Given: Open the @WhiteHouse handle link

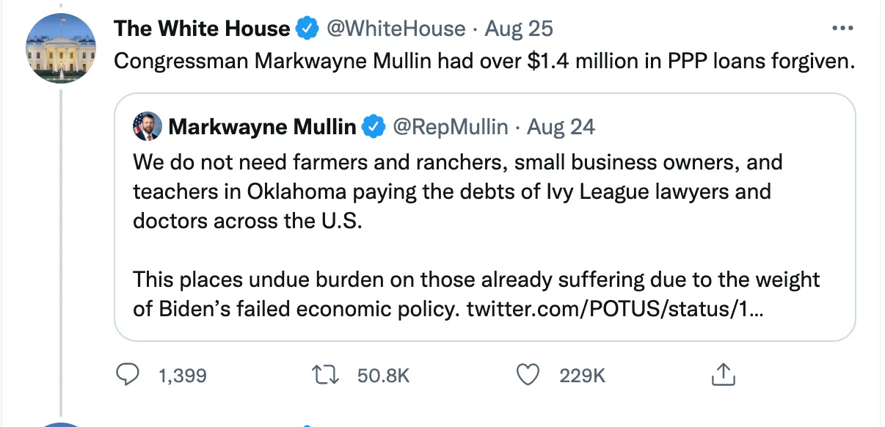Looking at the screenshot, I should point(396,29).
